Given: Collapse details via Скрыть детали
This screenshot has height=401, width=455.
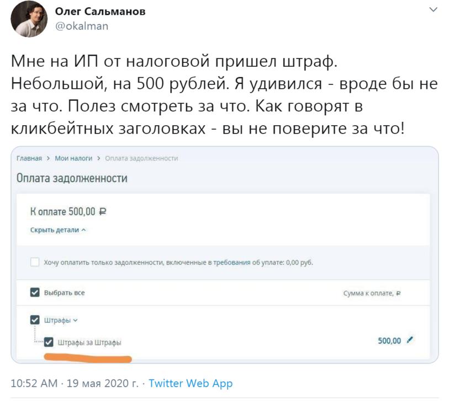Looking at the screenshot, I should pos(58,230).
